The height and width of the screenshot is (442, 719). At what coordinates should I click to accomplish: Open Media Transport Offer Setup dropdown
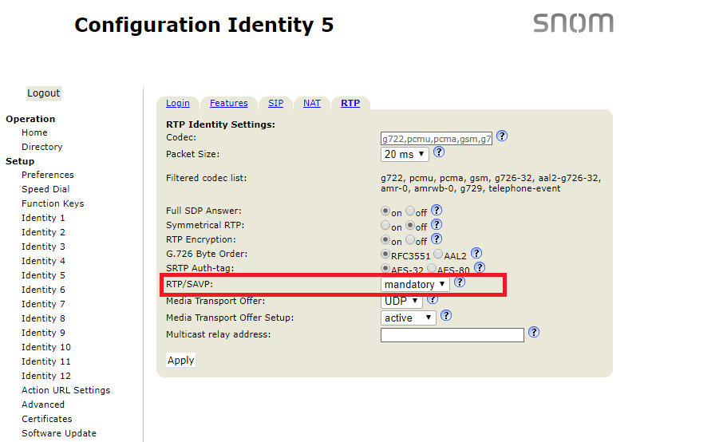pos(409,318)
